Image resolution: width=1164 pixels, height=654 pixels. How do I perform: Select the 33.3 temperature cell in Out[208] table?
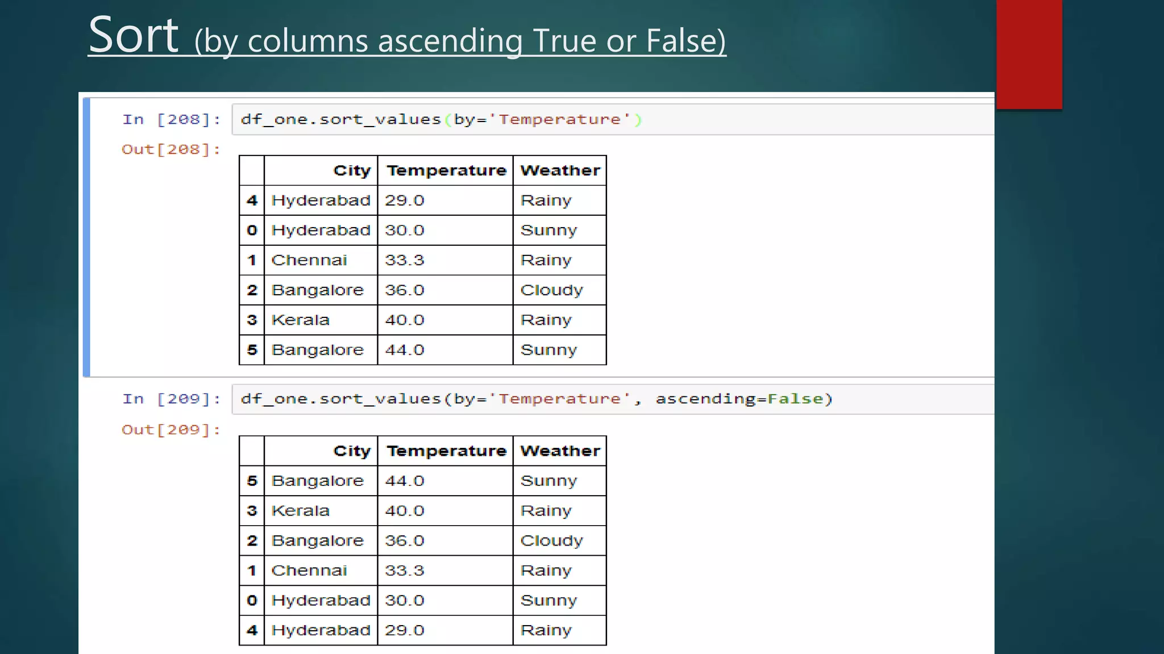coord(446,261)
